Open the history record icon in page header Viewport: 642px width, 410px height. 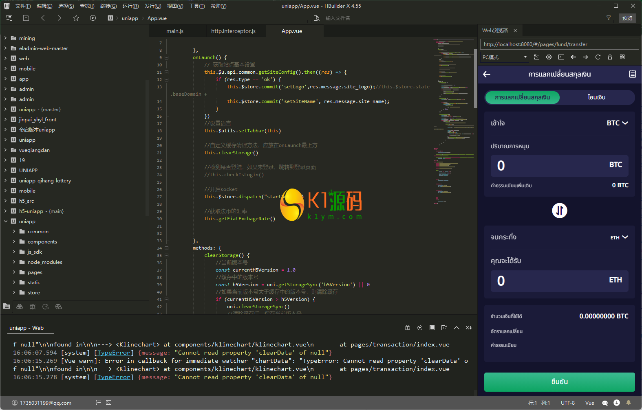click(x=632, y=74)
